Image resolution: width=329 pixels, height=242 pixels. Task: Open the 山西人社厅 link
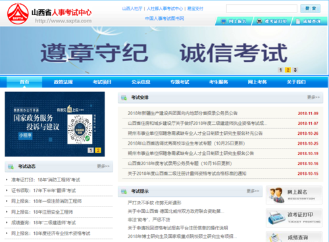pos(132,9)
